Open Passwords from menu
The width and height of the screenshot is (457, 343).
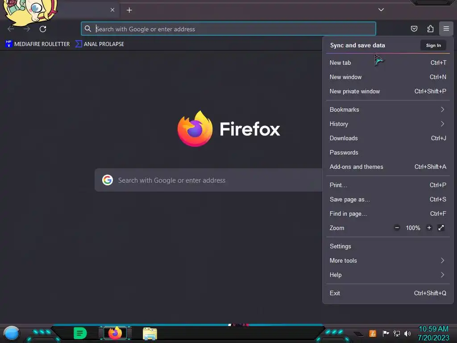click(388, 153)
